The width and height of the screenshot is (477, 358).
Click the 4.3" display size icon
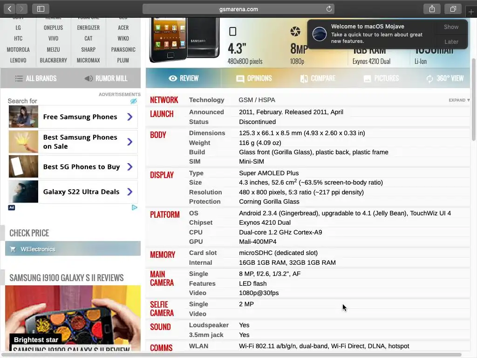coord(233,31)
